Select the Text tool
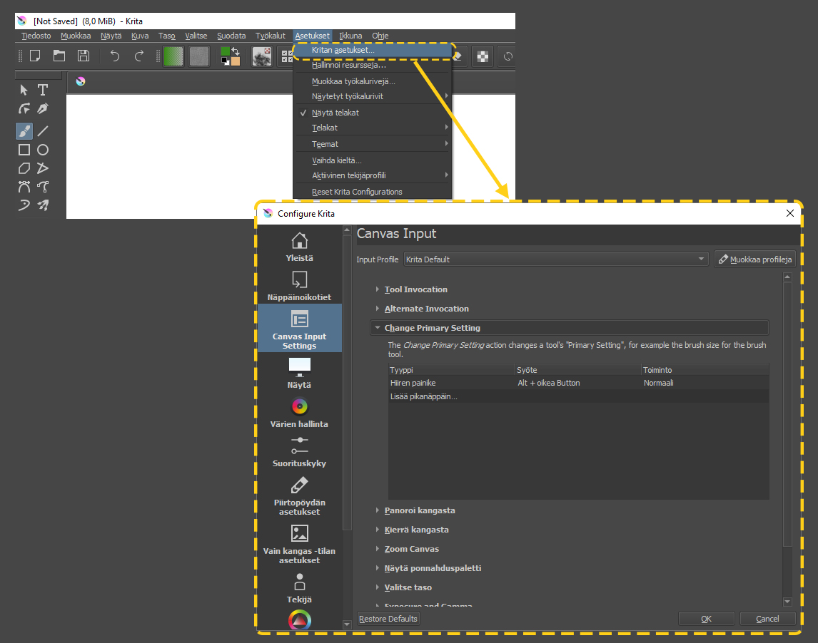This screenshot has width=818, height=643. (43, 90)
